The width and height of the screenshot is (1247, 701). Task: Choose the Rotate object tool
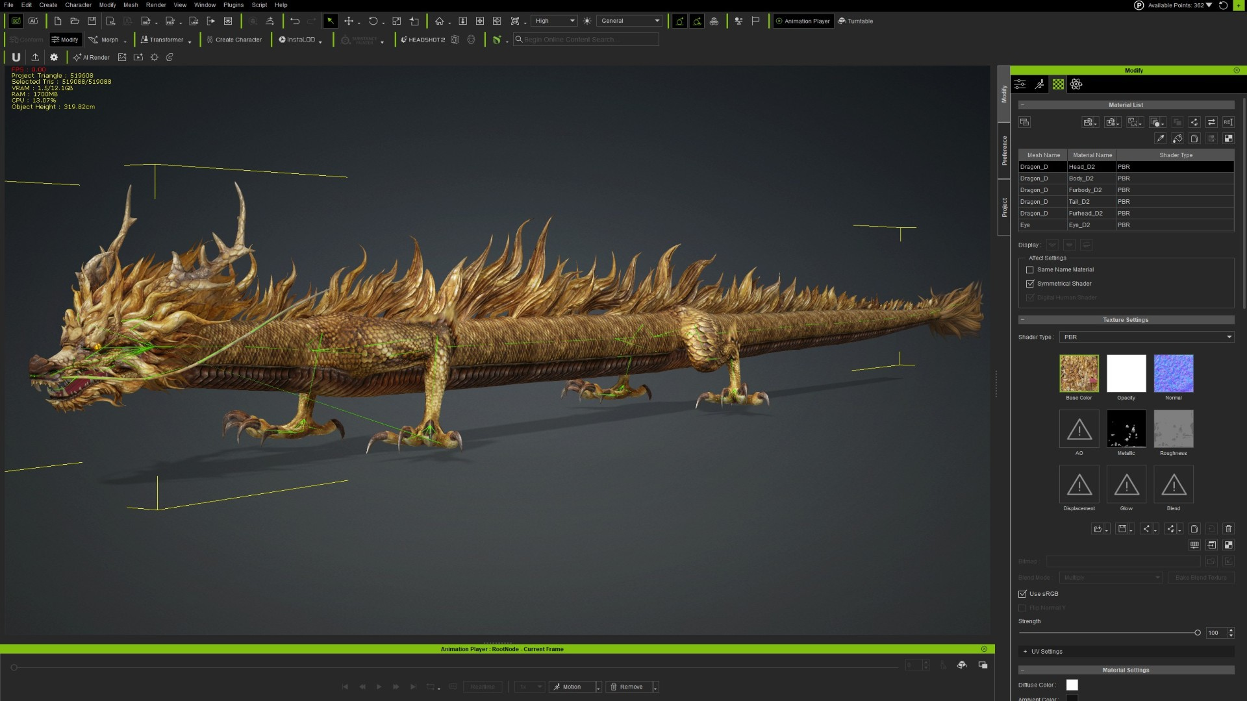point(373,21)
